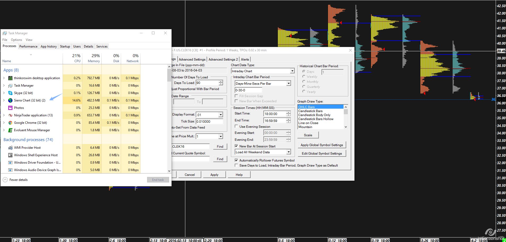
Task: Open the Chart Data Type dropdown
Action: [x=292, y=71]
